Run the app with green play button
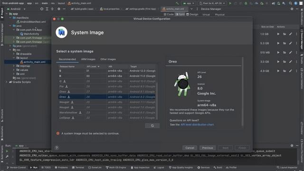This screenshot has height=171, width=304. pos(230,3)
